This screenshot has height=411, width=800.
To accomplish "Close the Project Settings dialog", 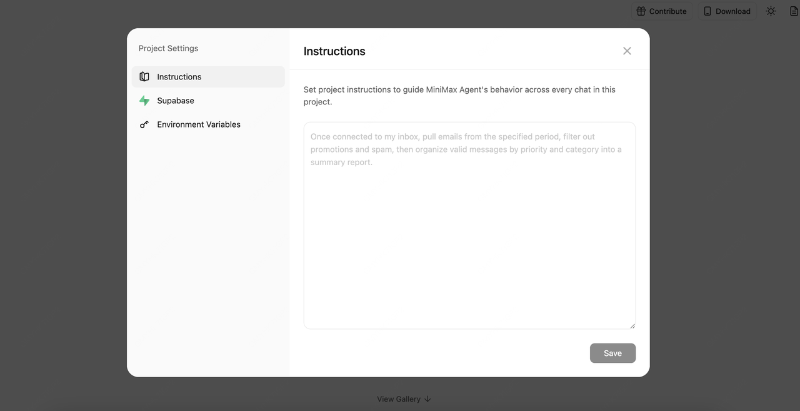I will [x=627, y=51].
